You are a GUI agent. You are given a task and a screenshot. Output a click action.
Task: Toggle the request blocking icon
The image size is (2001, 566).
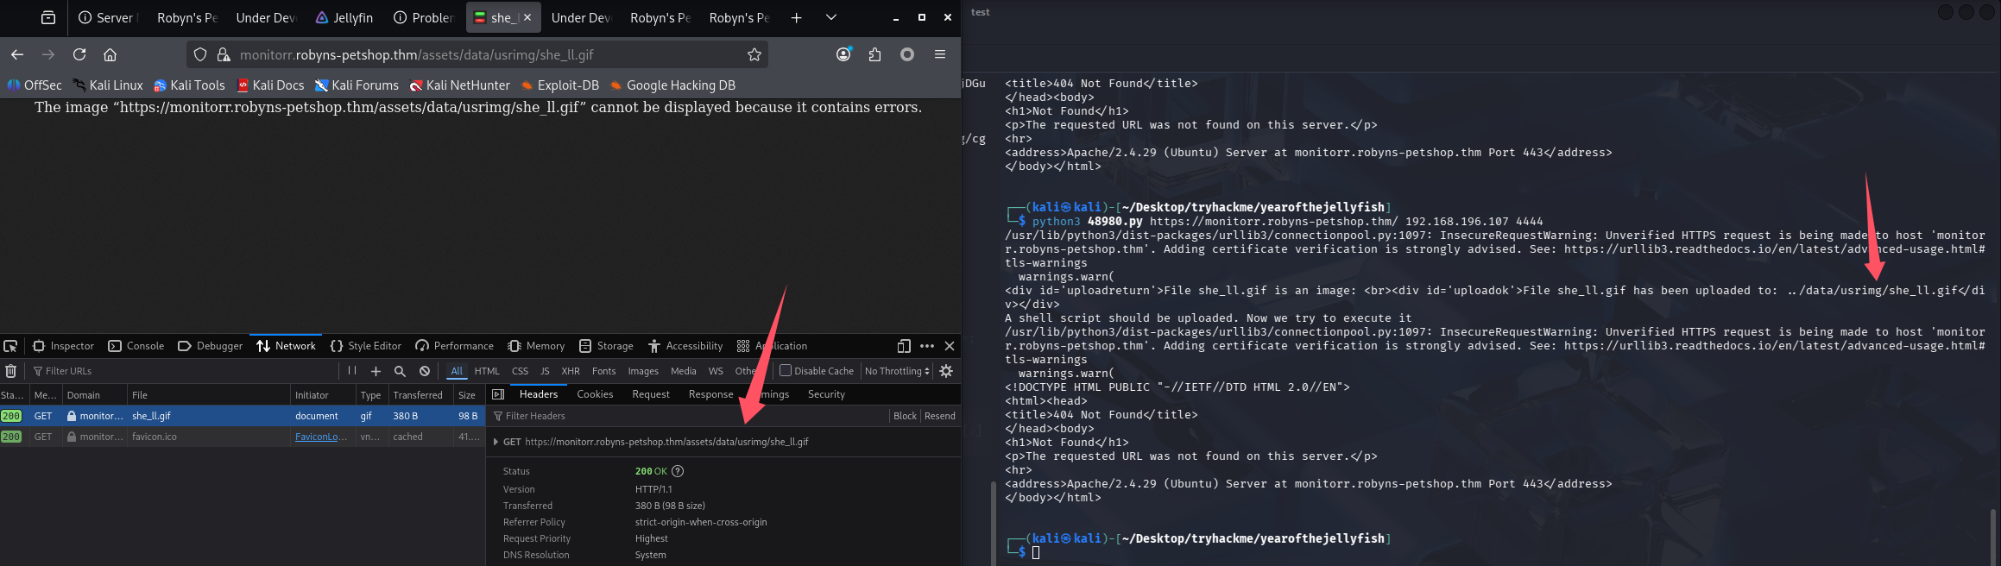425,371
